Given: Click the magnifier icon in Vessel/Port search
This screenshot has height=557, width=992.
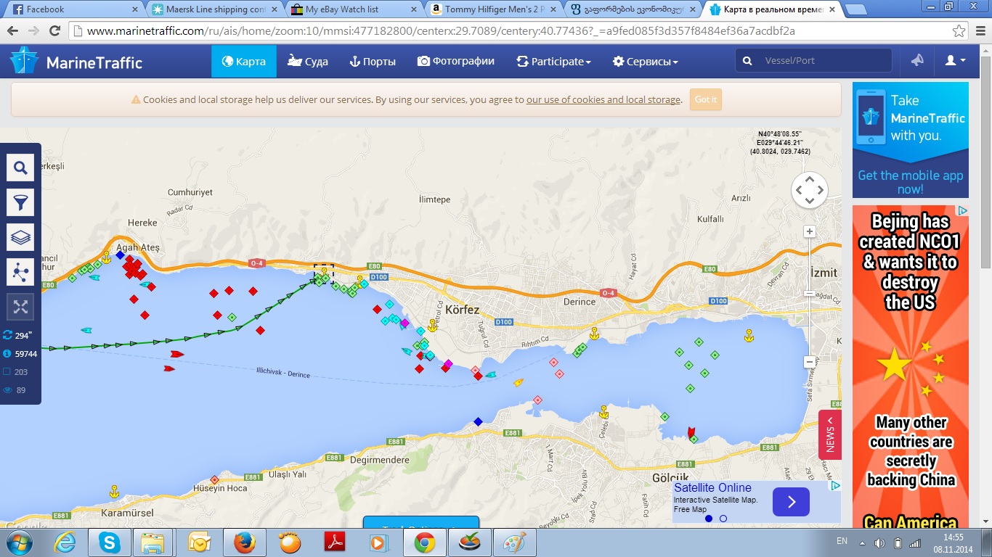Looking at the screenshot, I should click(747, 61).
